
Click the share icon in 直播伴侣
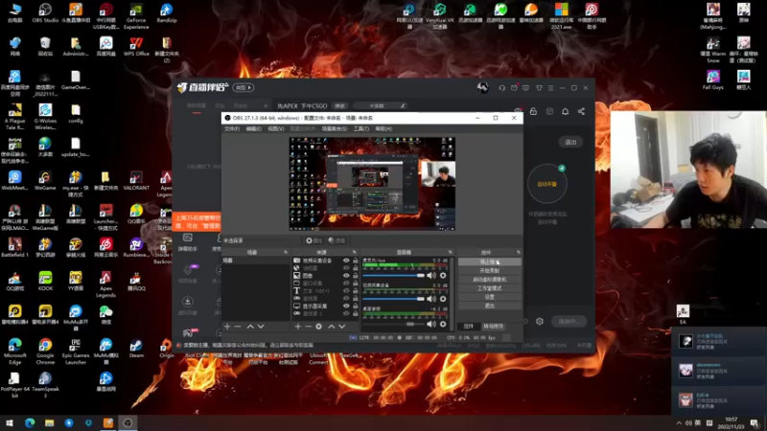tap(581, 111)
